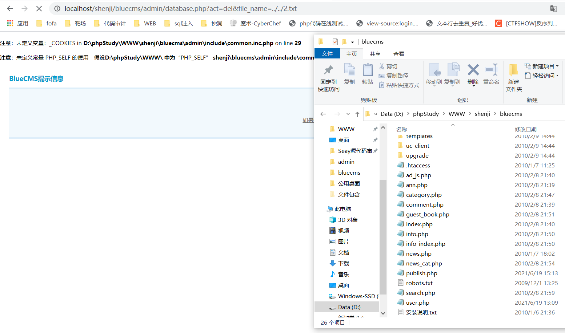
Task: Open the 挖洞 bookmark folder
Action: (212, 23)
